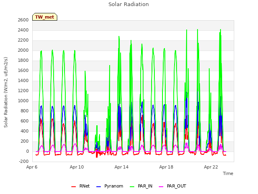Toggle the Pyranom legend entry
Image resolution: width=258 pixels, height=194 pixels.
coord(110,186)
